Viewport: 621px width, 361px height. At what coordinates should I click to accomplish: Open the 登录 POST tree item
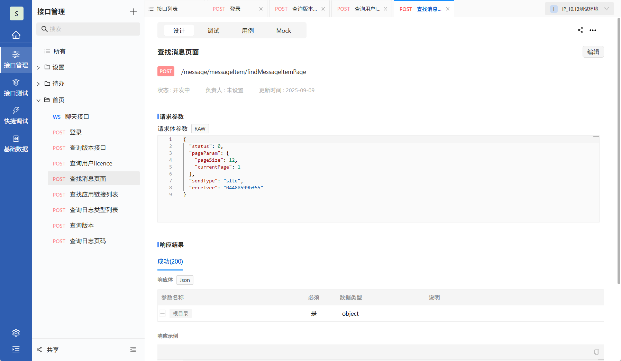pyautogui.click(x=94, y=132)
